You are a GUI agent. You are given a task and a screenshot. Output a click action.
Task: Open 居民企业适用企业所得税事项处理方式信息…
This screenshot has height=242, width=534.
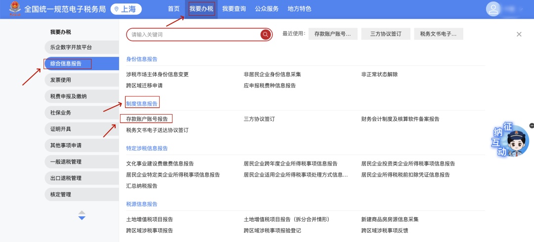[296, 175]
